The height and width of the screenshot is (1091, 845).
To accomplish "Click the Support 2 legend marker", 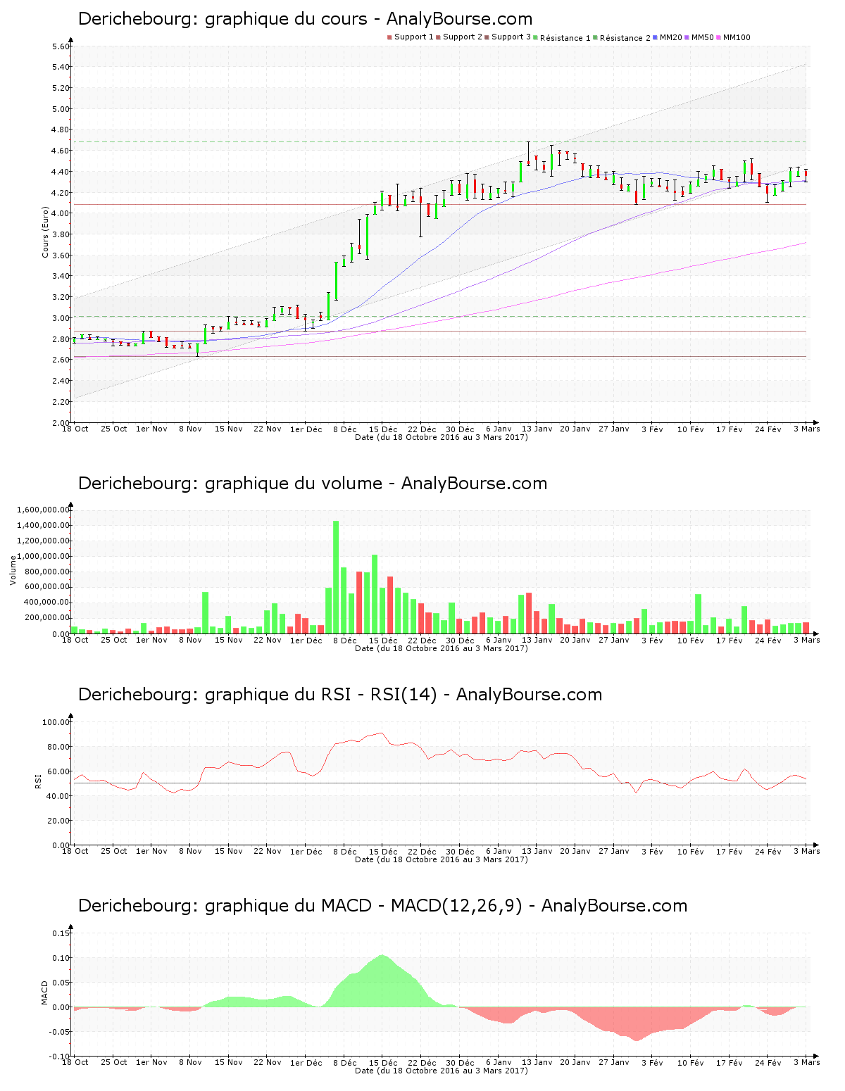I will pyautogui.click(x=438, y=37).
